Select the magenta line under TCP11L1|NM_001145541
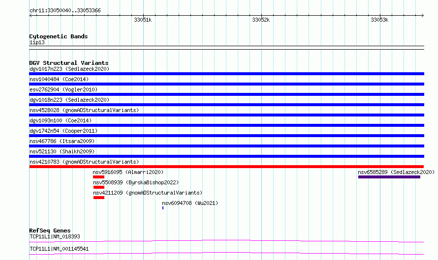This screenshot has width=438, height=260. pos(226,253)
